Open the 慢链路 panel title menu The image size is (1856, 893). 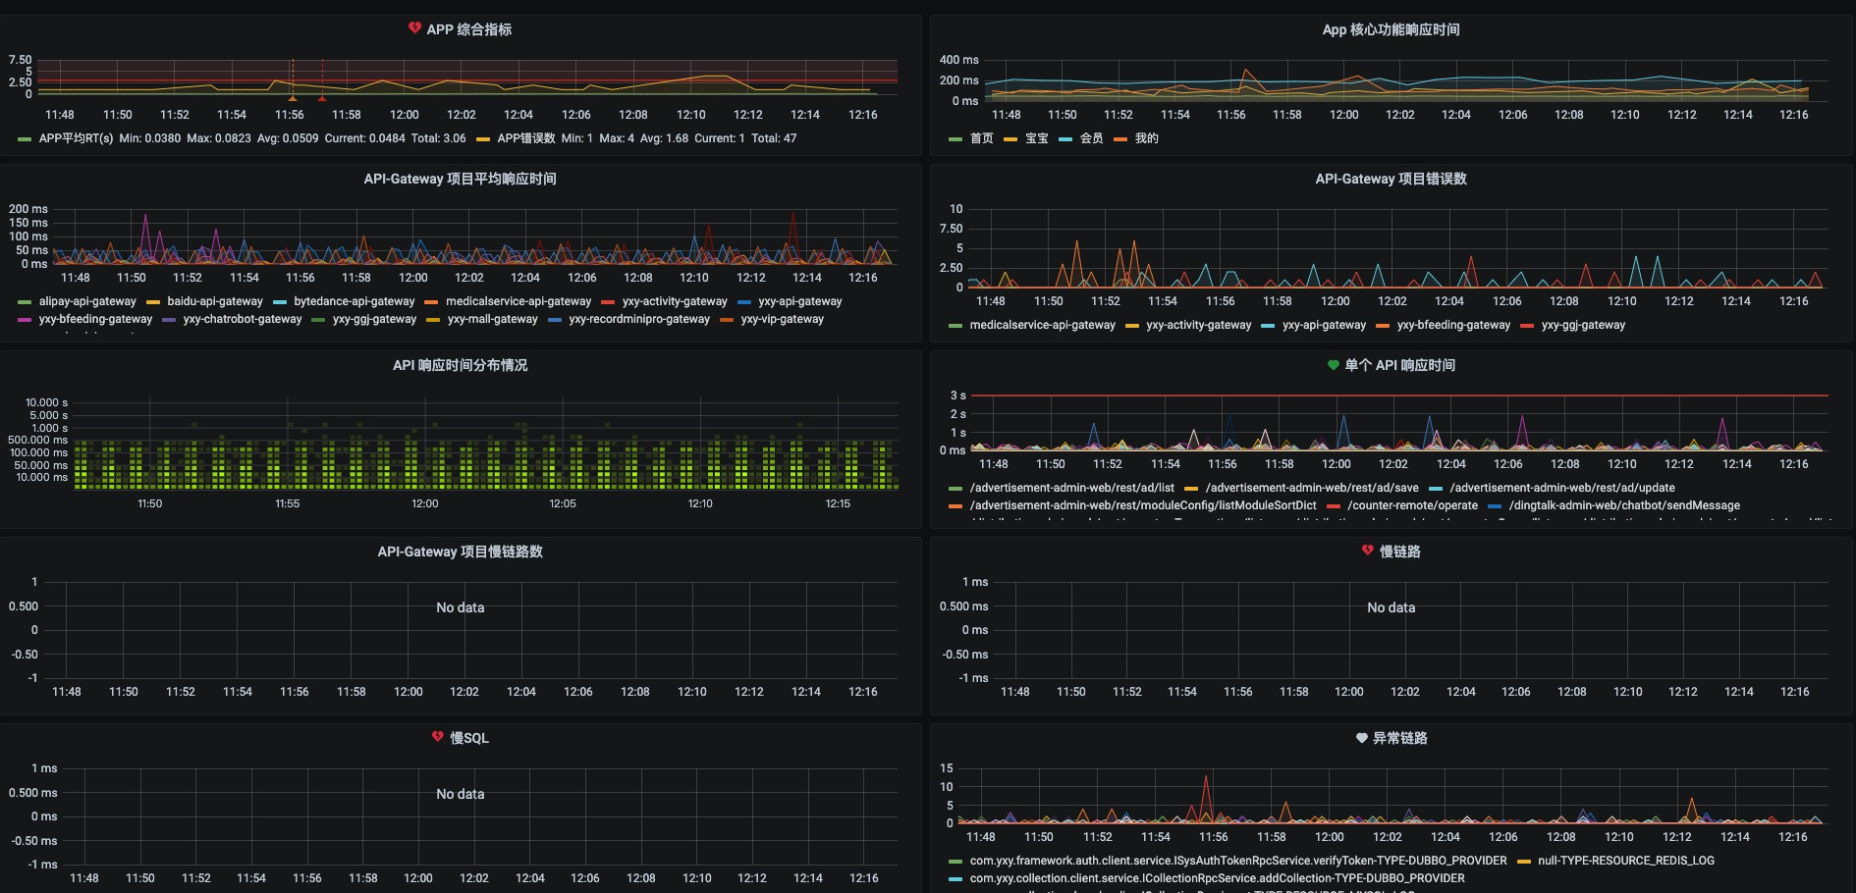(x=1399, y=552)
